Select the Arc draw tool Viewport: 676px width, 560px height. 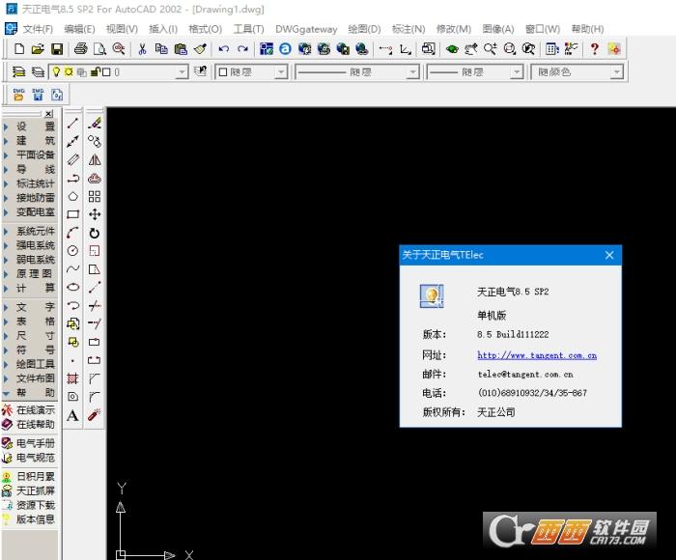pyautogui.click(x=72, y=233)
